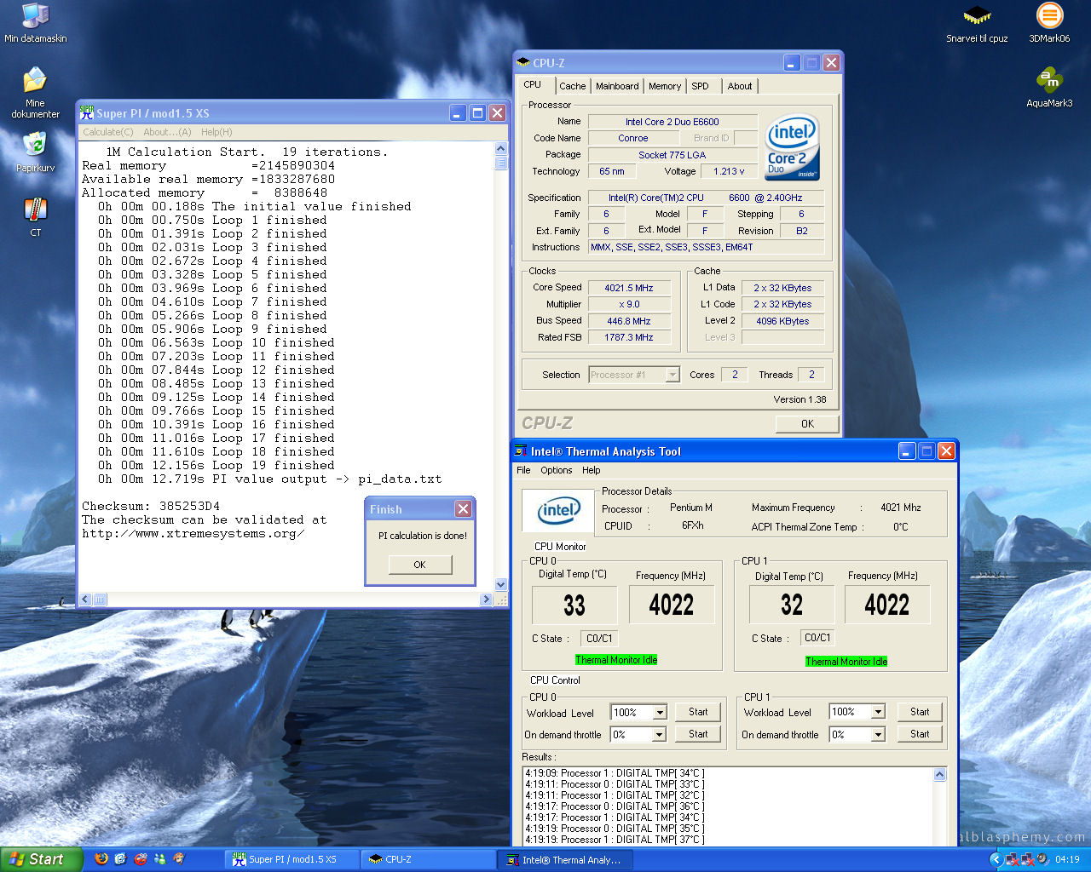
Task: Minimize the Super PI window
Action: 458,113
